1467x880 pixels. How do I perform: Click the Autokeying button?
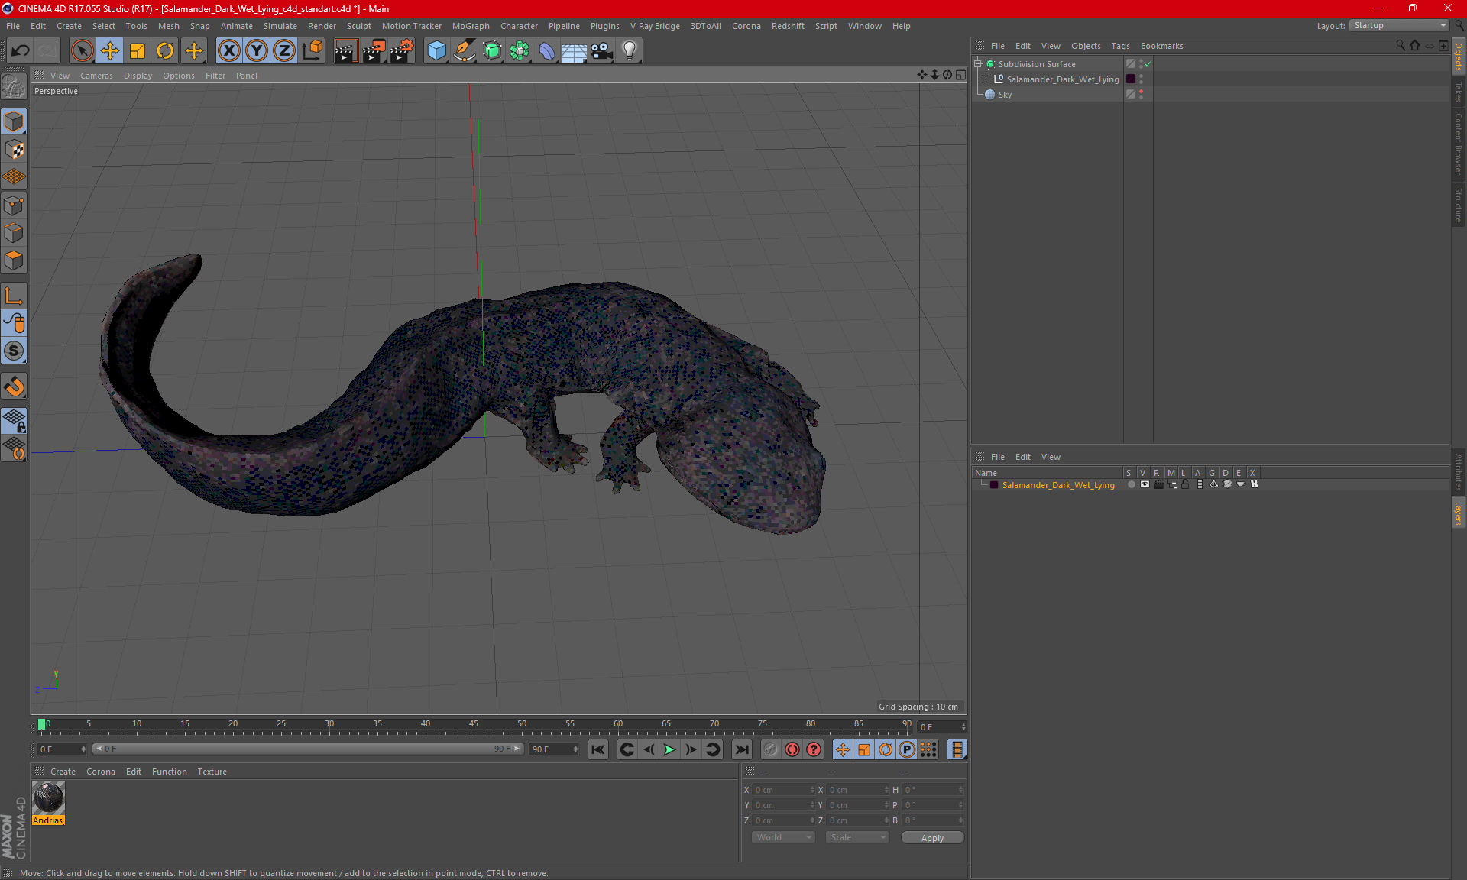(792, 749)
